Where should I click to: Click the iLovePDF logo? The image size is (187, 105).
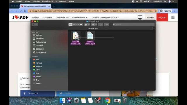click(x=20, y=17)
